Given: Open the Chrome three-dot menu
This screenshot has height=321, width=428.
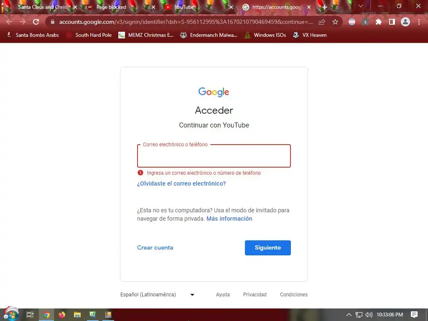Looking at the screenshot, I should pos(419,22).
